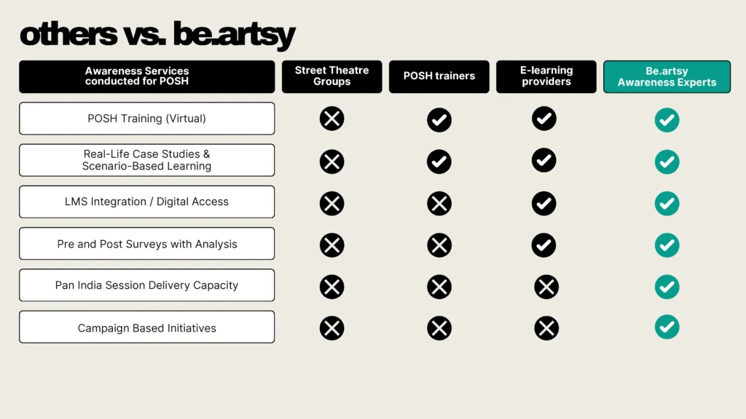Select the POSH trainers column header
This screenshot has width=746, height=419.
[439, 76]
